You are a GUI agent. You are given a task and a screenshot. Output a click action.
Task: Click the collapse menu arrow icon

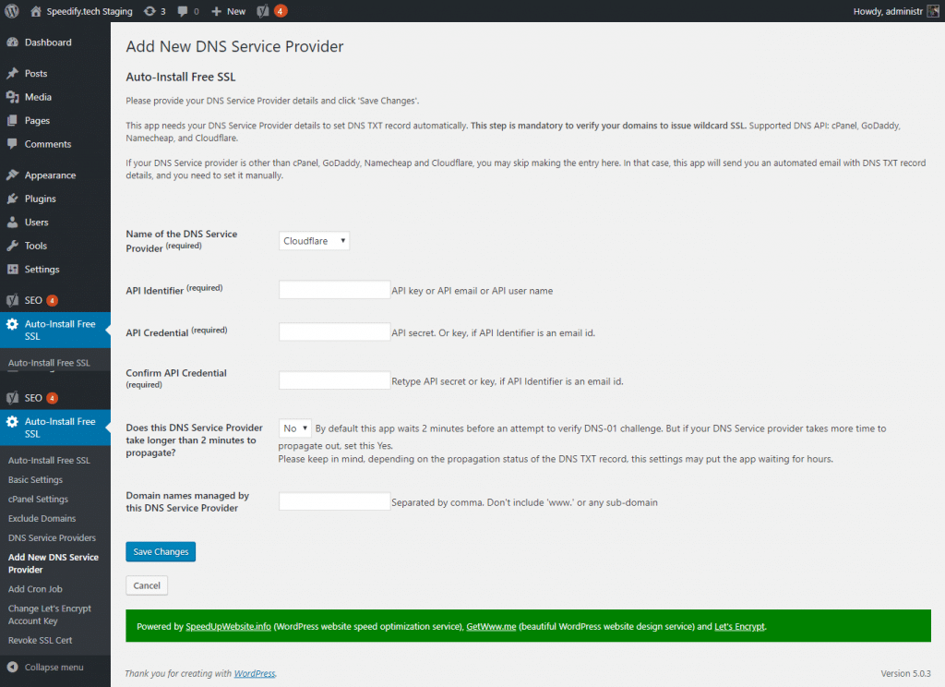click(12, 667)
